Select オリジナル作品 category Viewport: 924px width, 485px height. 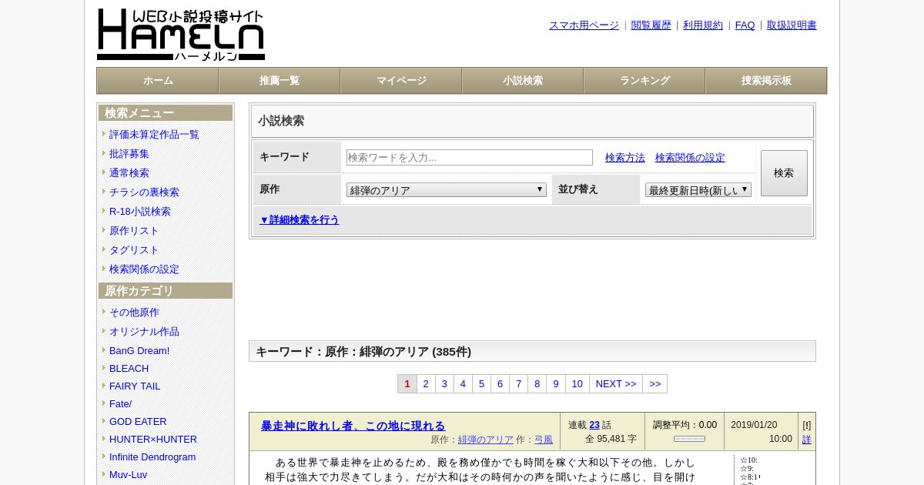(x=144, y=331)
